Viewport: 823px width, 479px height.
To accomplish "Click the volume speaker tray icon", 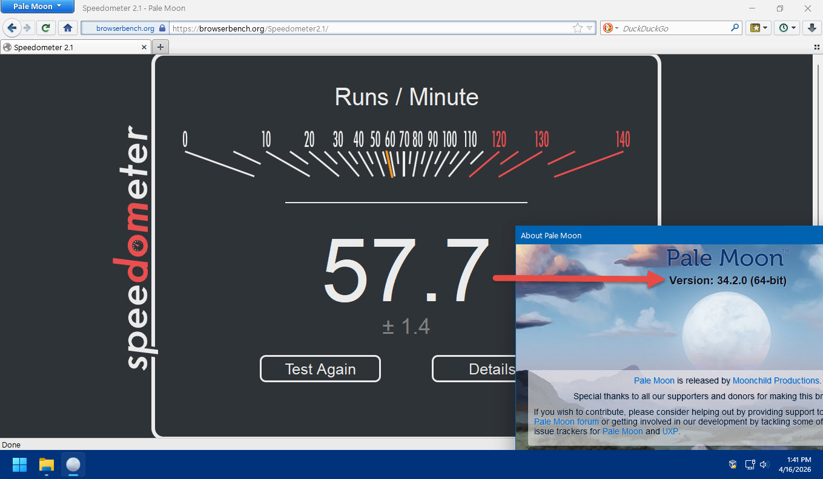I will click(x=764, y=464).
